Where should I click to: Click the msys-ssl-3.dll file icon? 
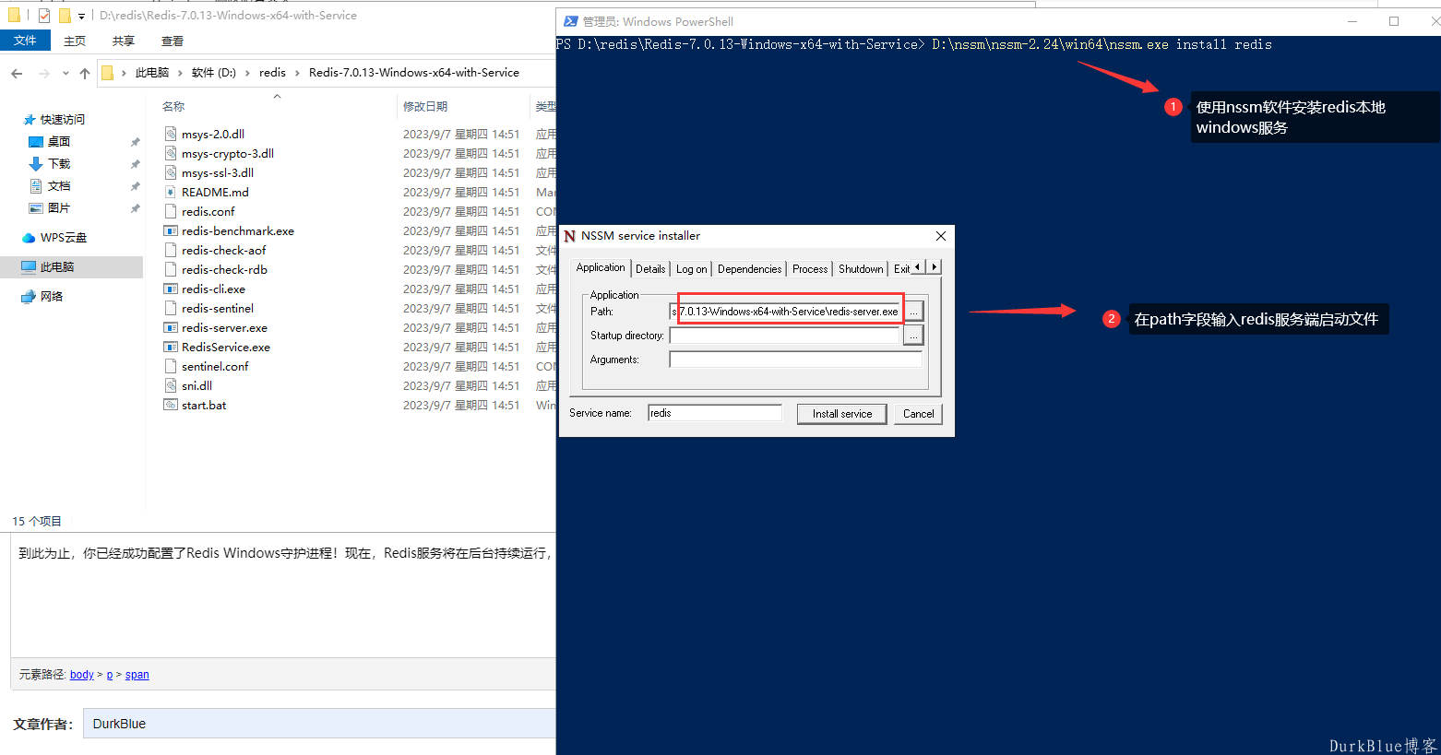click(x=171, y=172)
